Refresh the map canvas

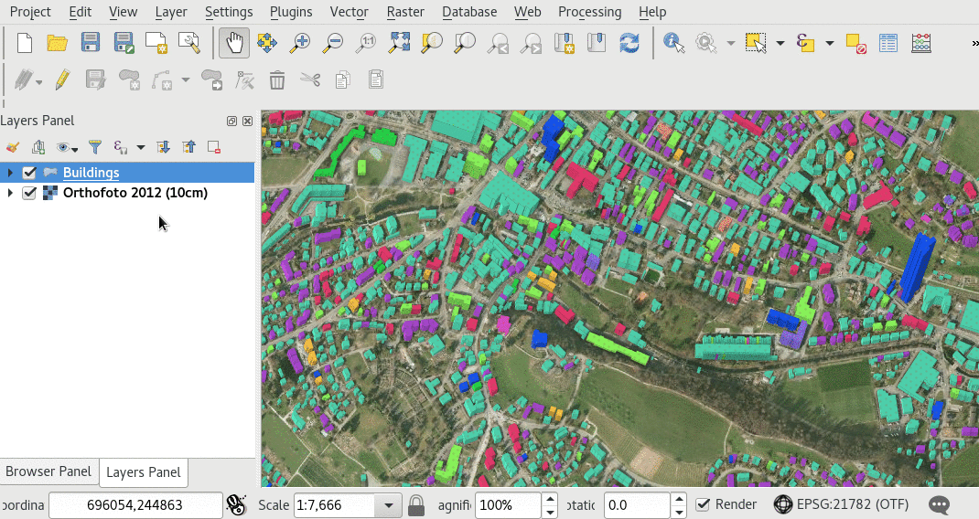(x=629, y=43)
